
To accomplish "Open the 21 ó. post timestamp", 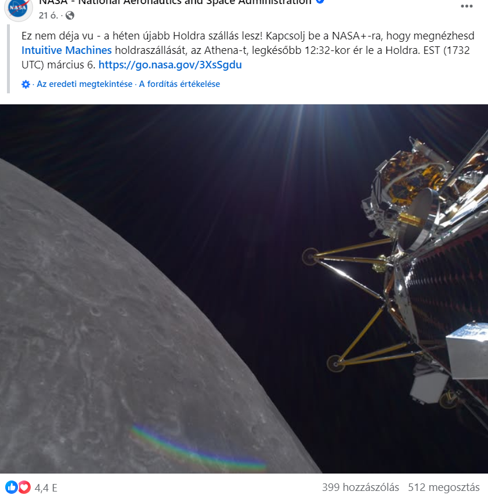I will pyautogui.click(x=48, y=15).
